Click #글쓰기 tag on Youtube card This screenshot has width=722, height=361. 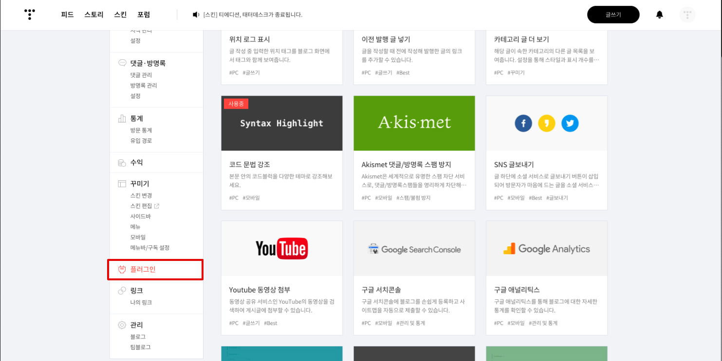coord(251,324)
